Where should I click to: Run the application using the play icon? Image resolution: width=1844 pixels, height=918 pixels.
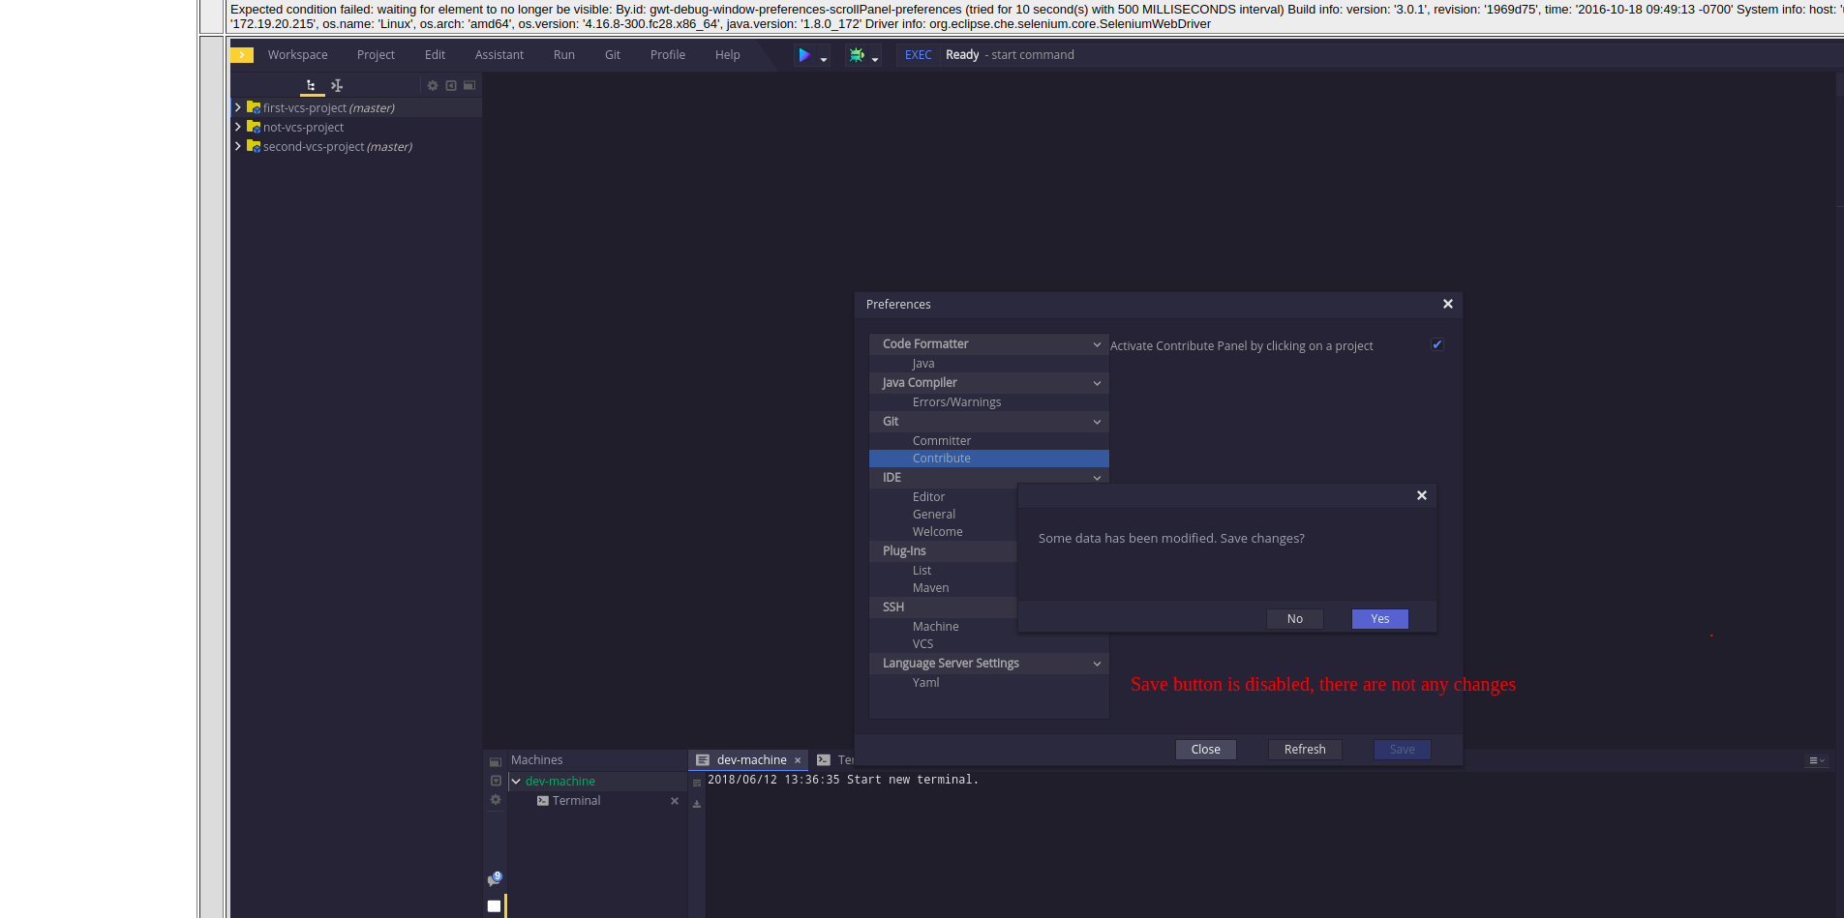[x=806, y=54]
